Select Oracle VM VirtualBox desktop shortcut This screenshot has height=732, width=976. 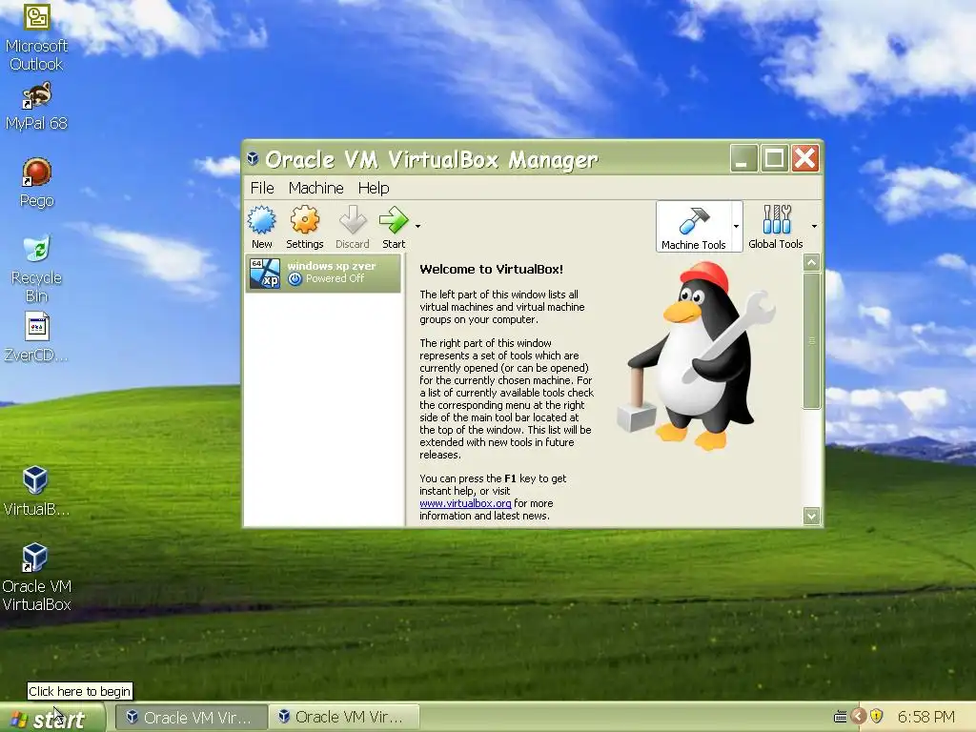tap(36, 577)
